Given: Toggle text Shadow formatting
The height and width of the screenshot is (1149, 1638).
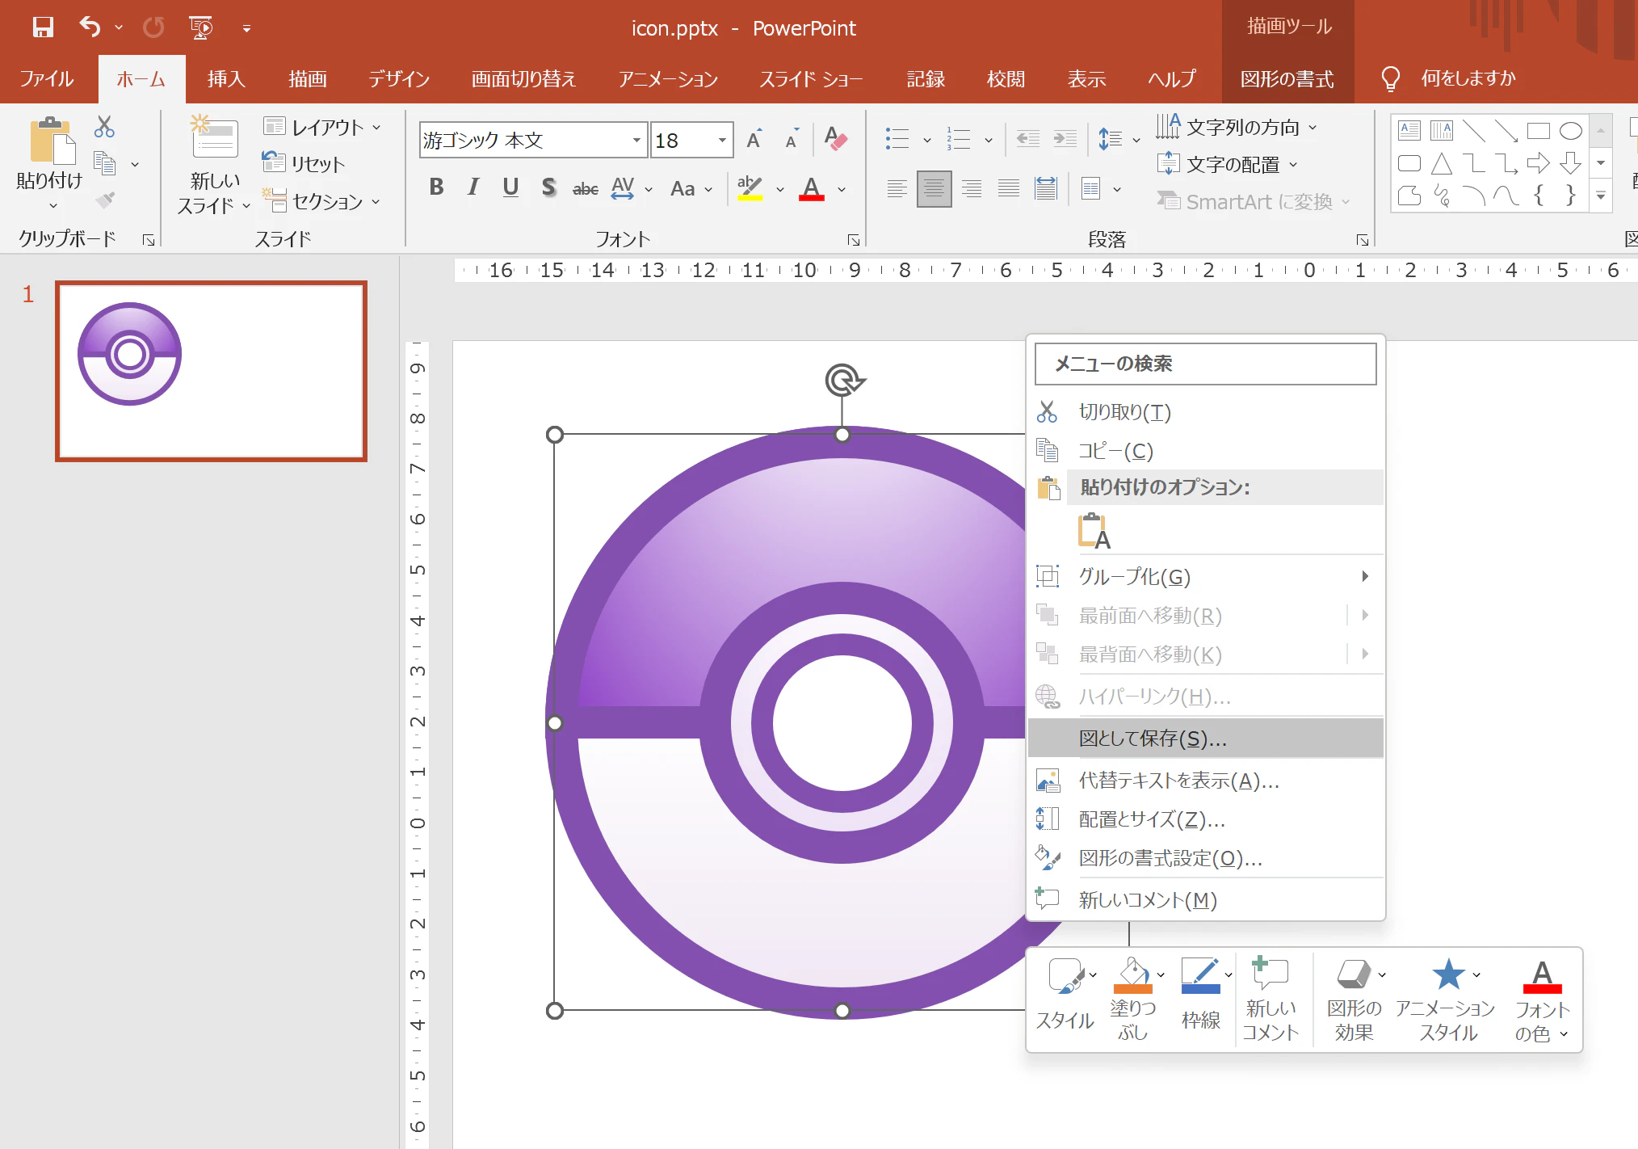Looking at the screenshot, I should pos(548,187).
